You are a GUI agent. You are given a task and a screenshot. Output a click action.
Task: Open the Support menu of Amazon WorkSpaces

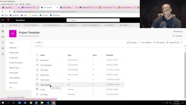point(28,4)
